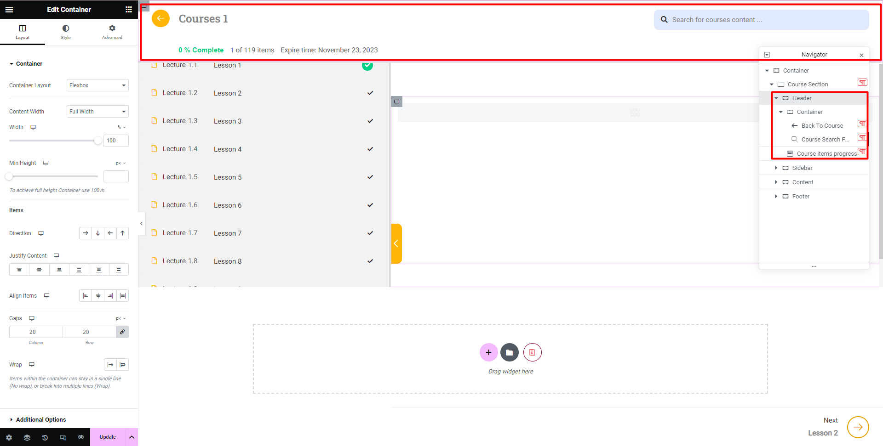Open the page settings gear icon

9,437
